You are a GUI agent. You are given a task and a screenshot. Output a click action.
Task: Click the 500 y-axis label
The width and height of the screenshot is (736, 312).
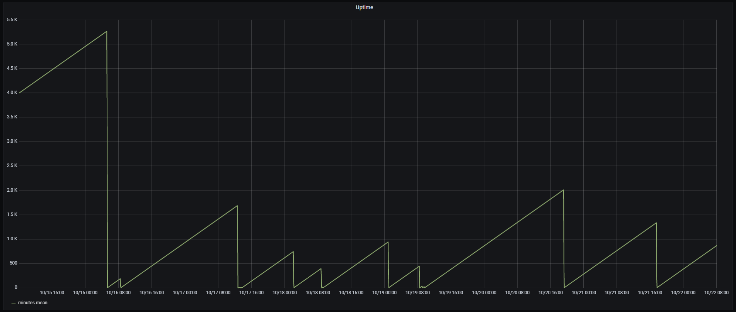(13, 263)
